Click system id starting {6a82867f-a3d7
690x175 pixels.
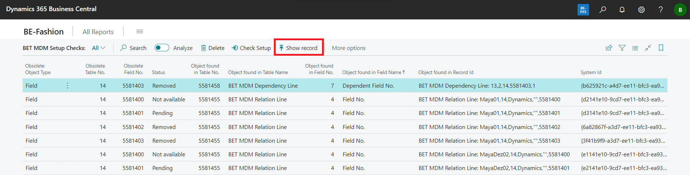click(624, 127)
